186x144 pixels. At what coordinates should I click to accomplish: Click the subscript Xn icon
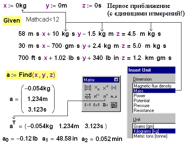tap(97, 88)
